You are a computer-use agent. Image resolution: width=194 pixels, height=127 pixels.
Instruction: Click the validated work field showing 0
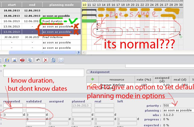pyautogui.click(x=36, y=119)
